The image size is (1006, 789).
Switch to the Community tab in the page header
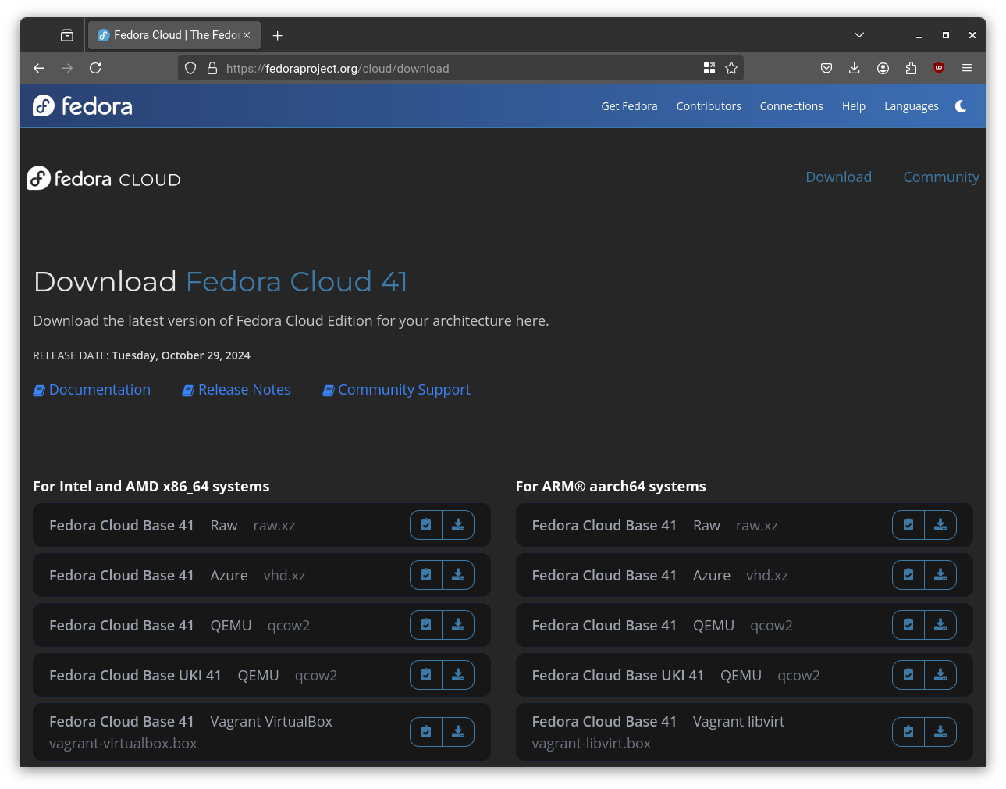click(940, 177)
